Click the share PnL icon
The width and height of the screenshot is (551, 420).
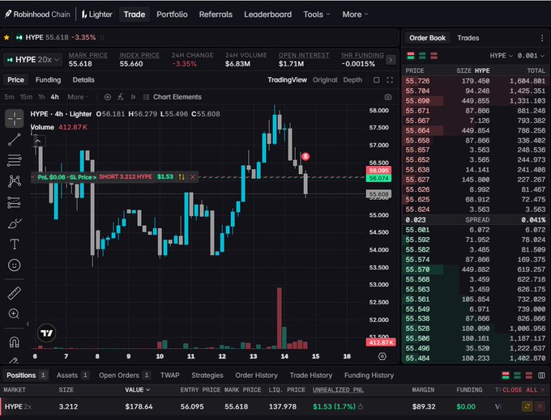pyautogui.click(x=361, y=407)
